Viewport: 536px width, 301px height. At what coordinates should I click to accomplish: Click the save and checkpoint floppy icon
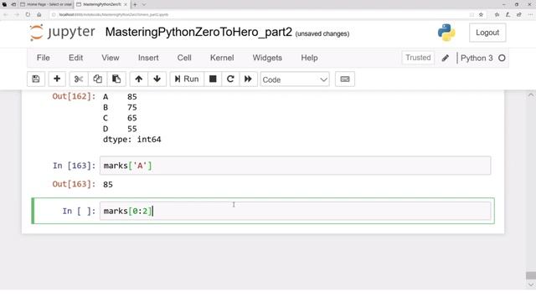(36, 79)
